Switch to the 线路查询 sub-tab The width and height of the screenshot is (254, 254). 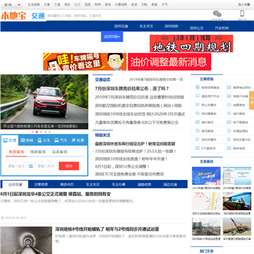[x=38, y=152]
